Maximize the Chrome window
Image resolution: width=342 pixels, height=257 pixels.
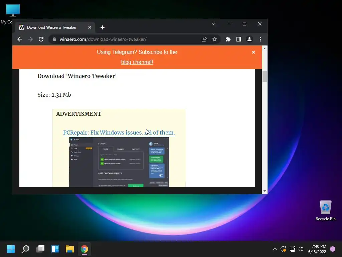click(x=244, y=24)
